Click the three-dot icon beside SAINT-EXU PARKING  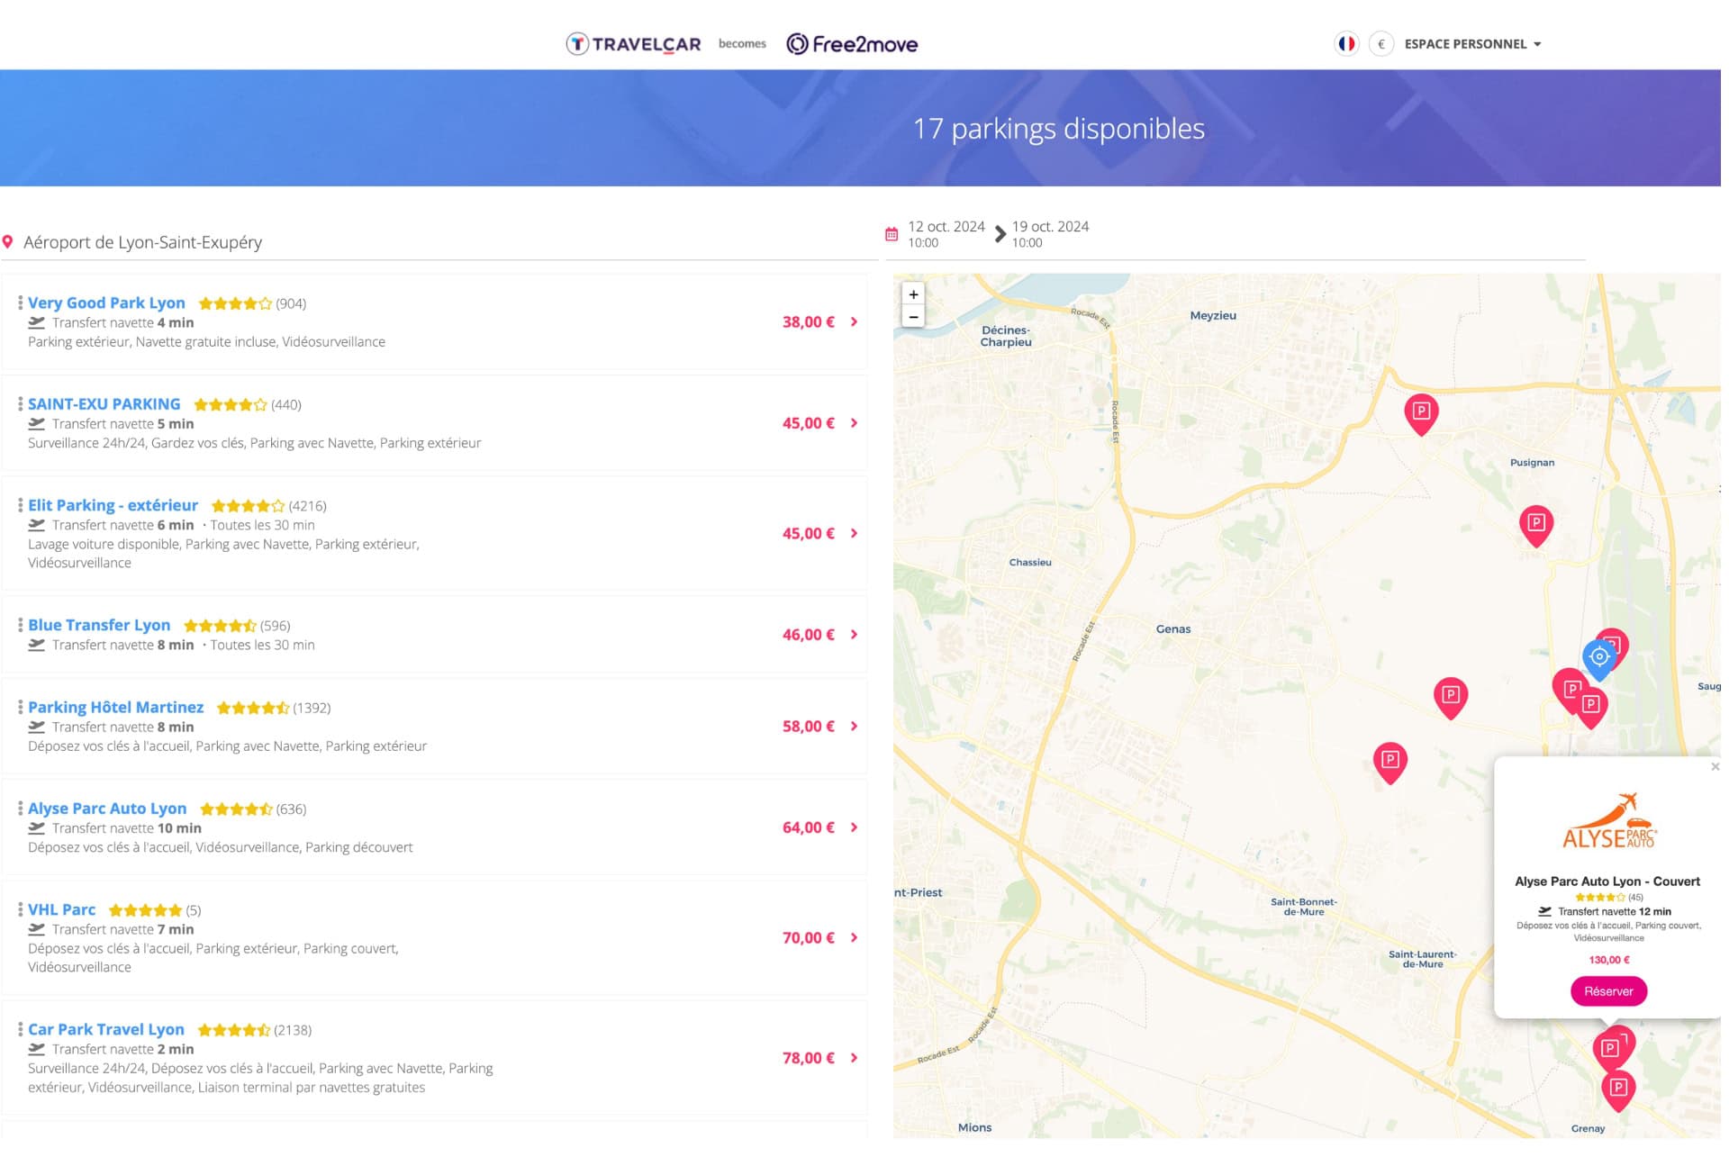[20, 404]
